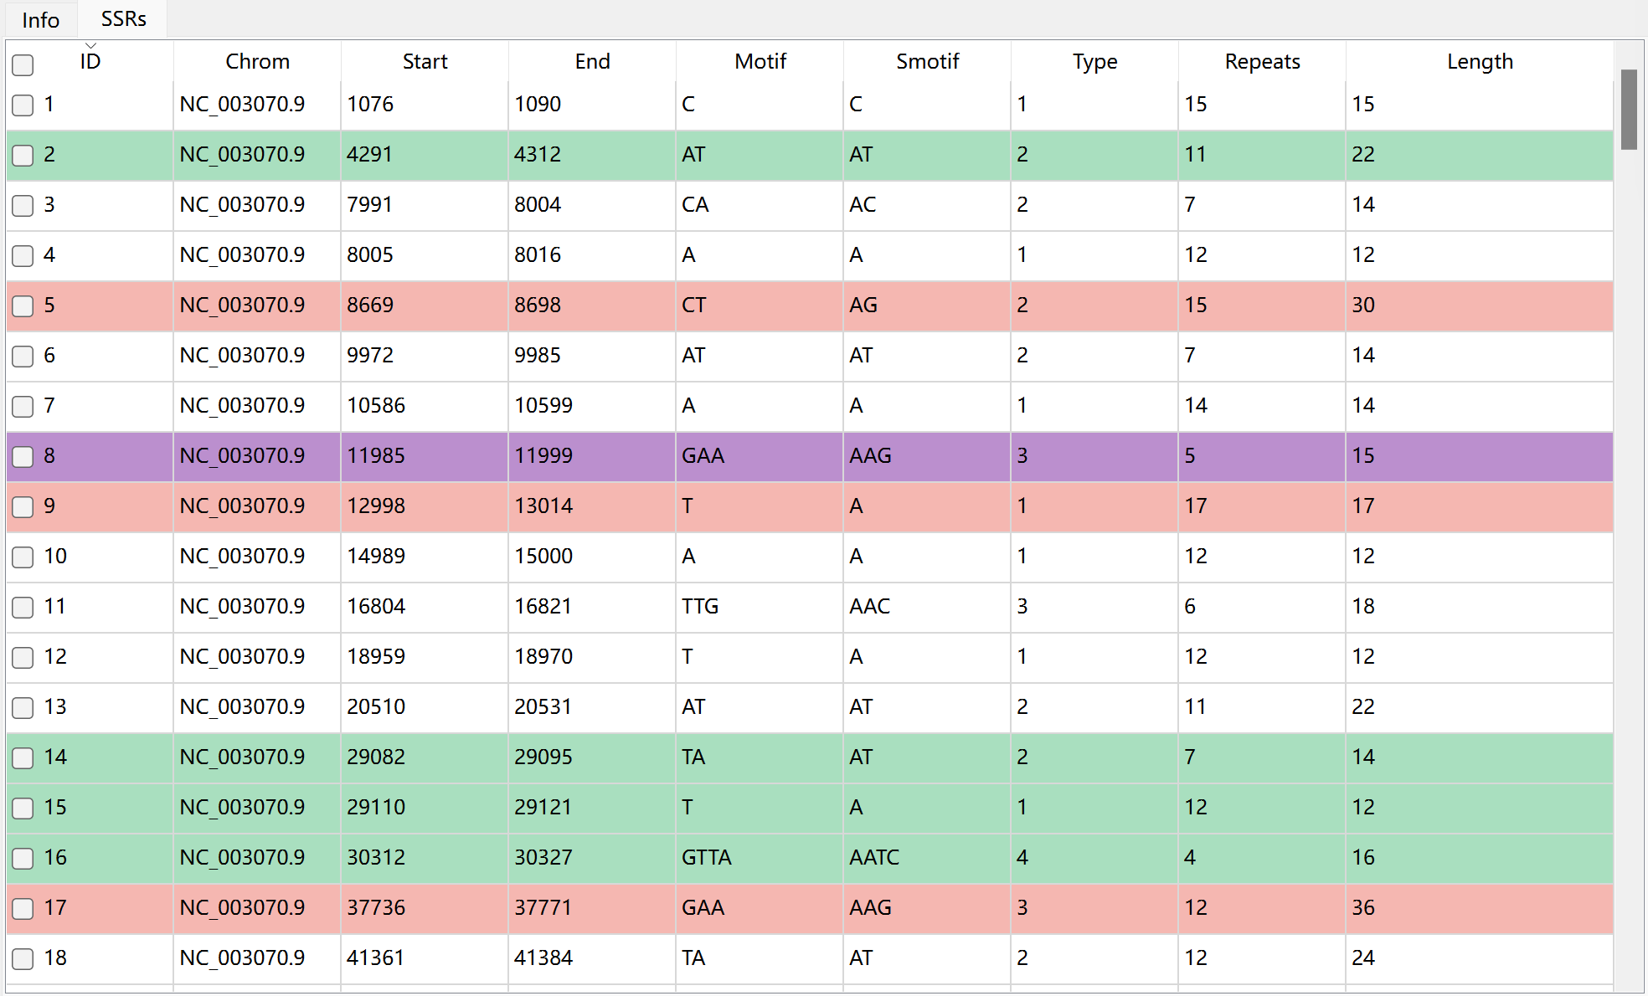Toggle the select-all checkbox in header

pos(23,64)
